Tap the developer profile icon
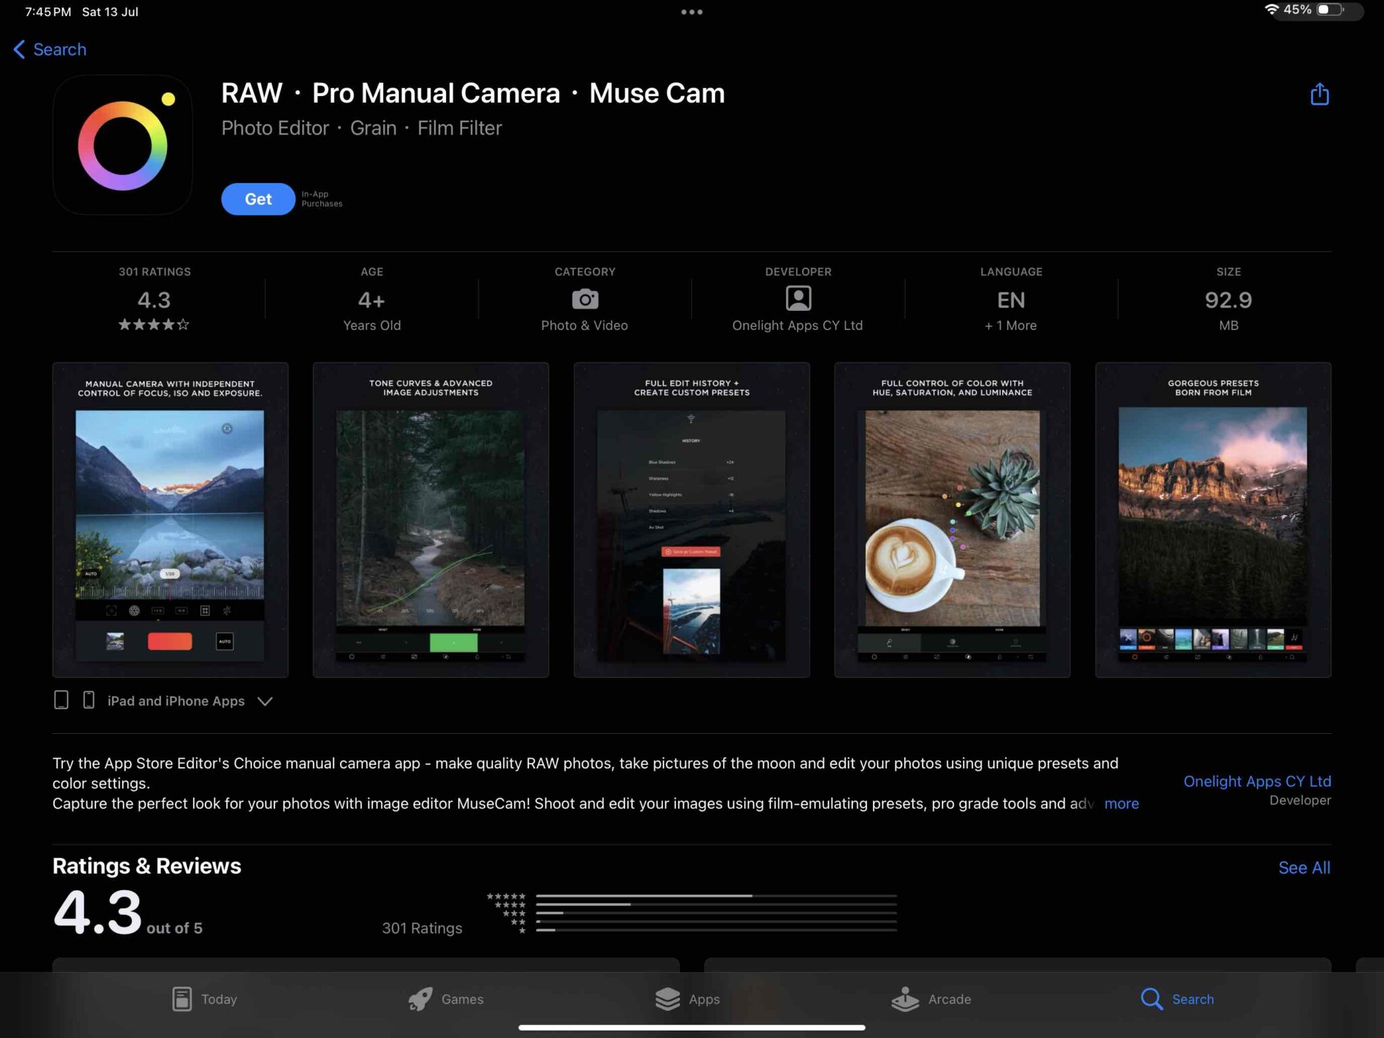This screenshot has height=1038, width=1384. pyautogui.click(x=797, y=299)
